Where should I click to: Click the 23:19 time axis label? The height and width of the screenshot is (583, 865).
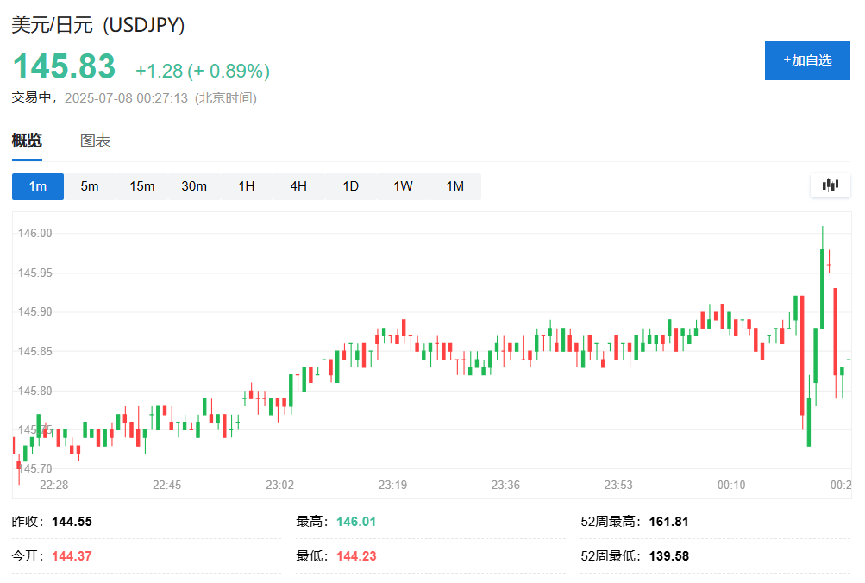pyautogui.click(x=392, y=485)
